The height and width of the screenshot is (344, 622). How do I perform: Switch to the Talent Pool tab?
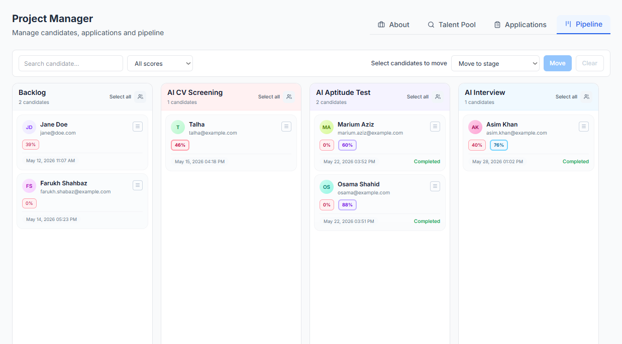tap(452, 25)
